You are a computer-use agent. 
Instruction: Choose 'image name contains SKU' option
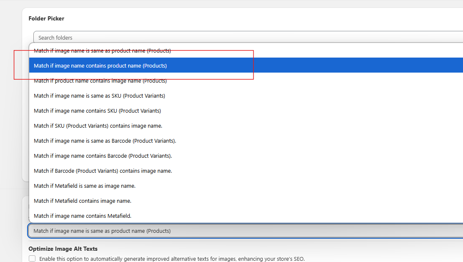[x=97, y=111]
